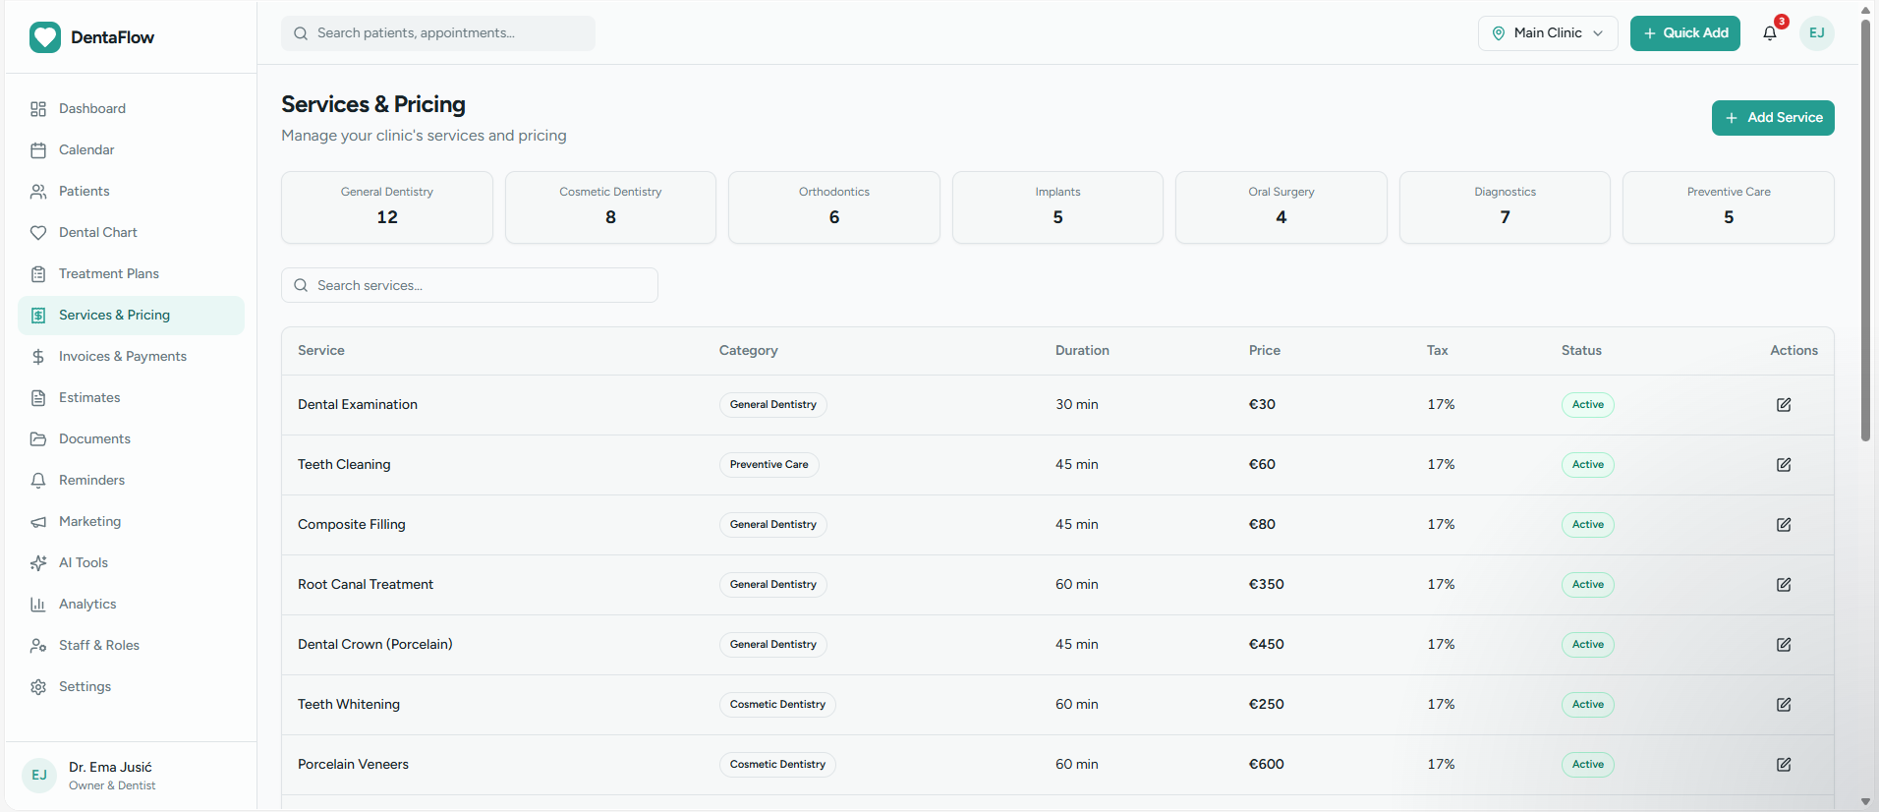Edit the Teeth Whitening service
Viewport: 1879px width, 812px height.
pos(1784,705)
